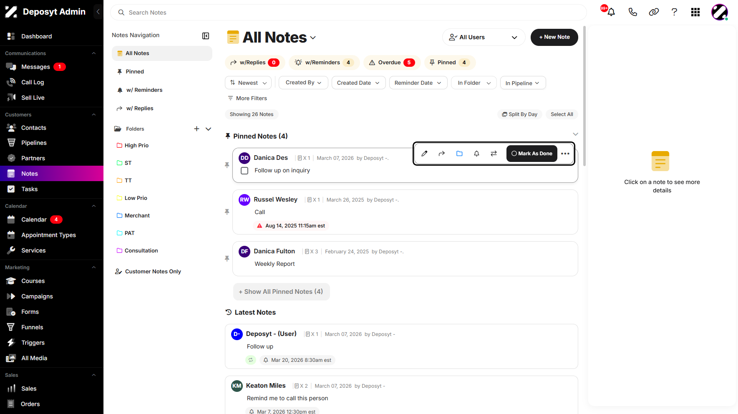Open the Newest sort dropdown
The width and height of the screenshot is (738, 414).
[248, 83]
